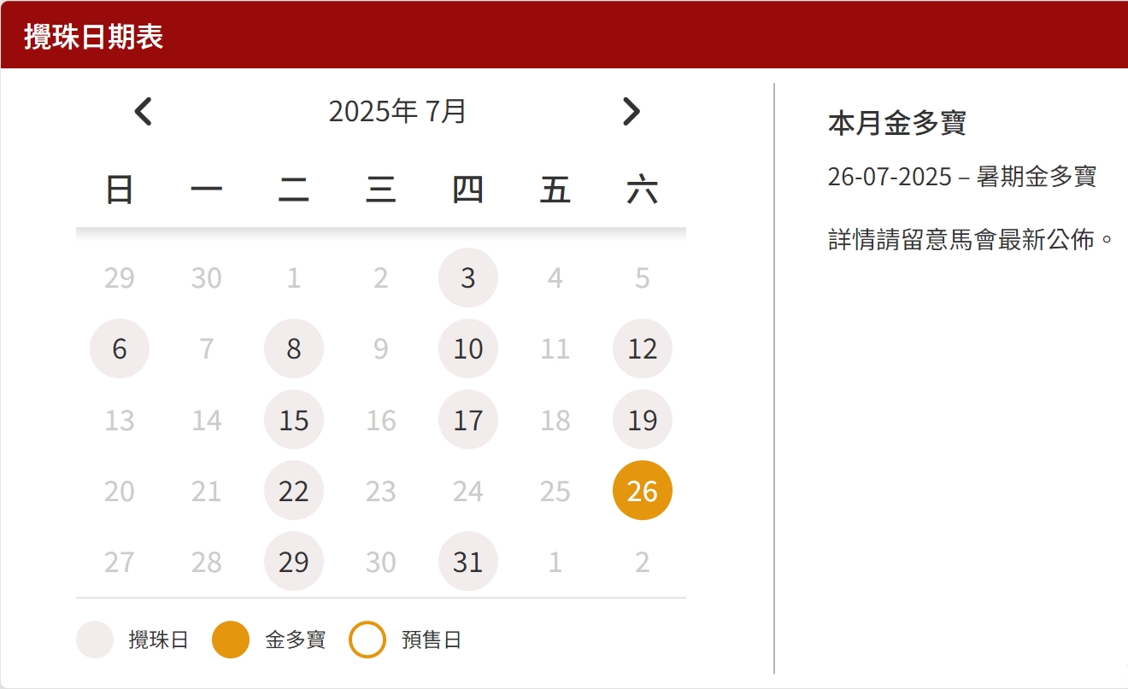Click the 攪珠日 legend label

pyautogui.click(x=158, y=640)
